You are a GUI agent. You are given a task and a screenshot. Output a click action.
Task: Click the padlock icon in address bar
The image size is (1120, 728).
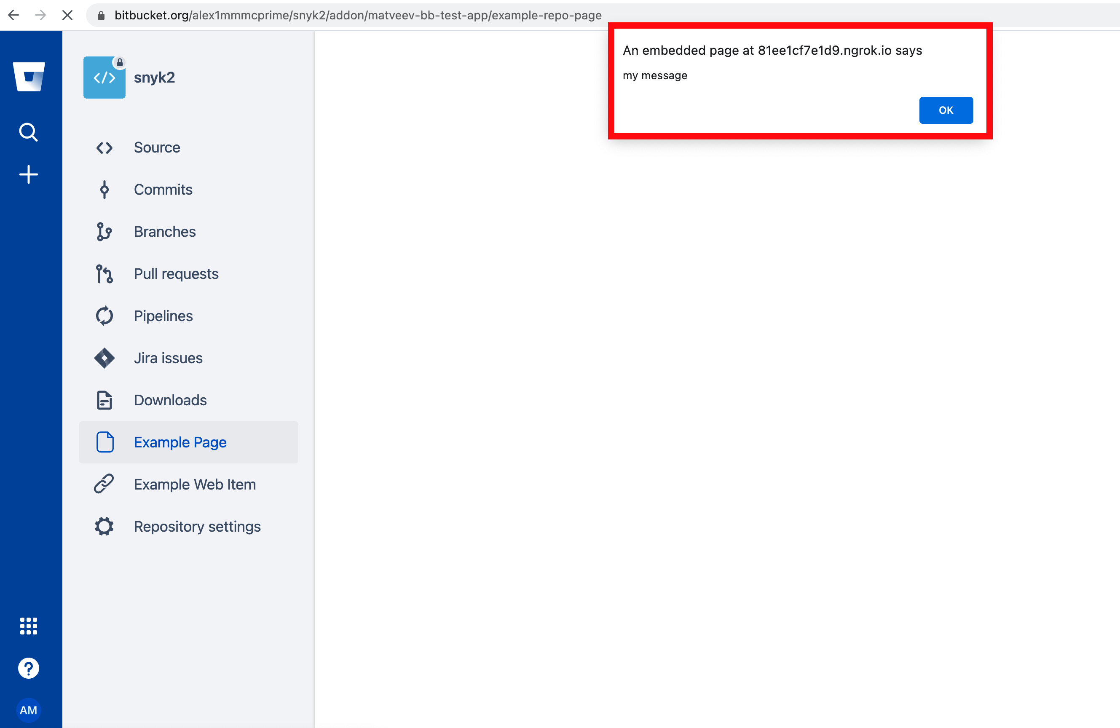pos(101,16)
